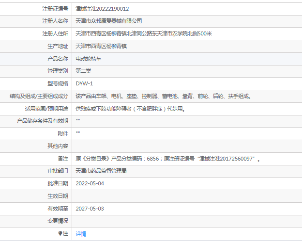Click the 生效日期 label
This screenshot has width=302, height=244.
point(58,196)
